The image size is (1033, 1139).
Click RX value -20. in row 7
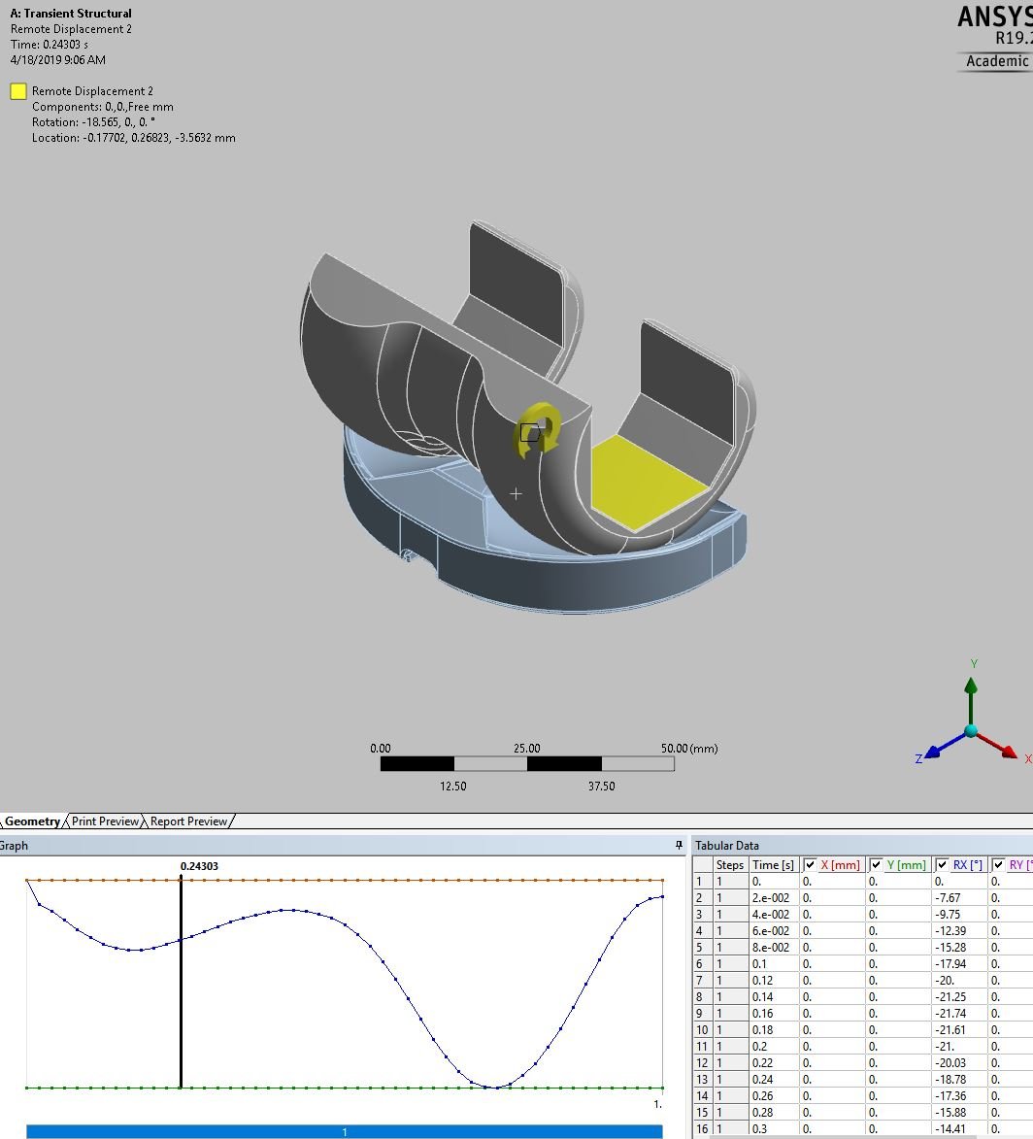[x=959, y=980]
